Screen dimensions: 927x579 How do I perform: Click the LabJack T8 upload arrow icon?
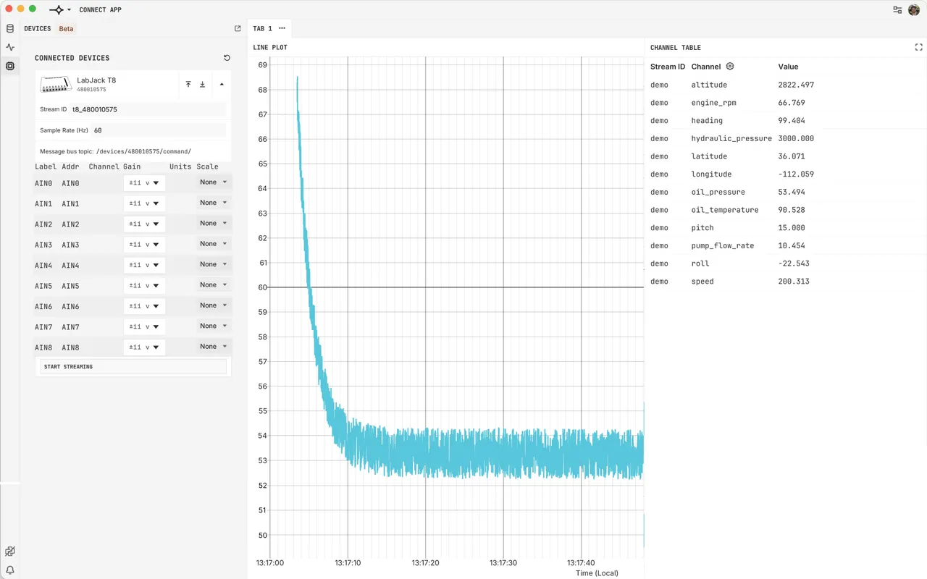pyautogui.click(x=188, y=85)
